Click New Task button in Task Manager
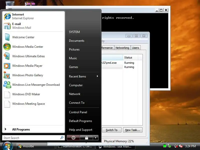 (x=133, y=130)
